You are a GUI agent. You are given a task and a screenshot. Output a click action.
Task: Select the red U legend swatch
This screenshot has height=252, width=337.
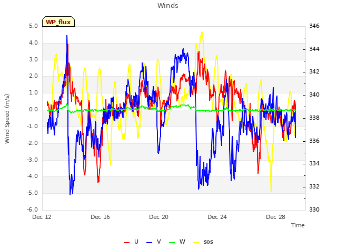pyautogui.click(x=127, y=242)
